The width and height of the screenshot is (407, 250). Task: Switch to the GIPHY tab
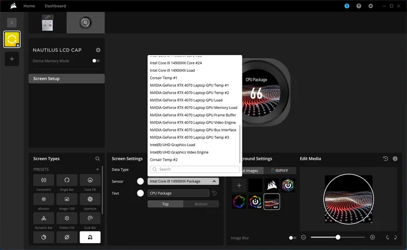[x=280, y=171]
